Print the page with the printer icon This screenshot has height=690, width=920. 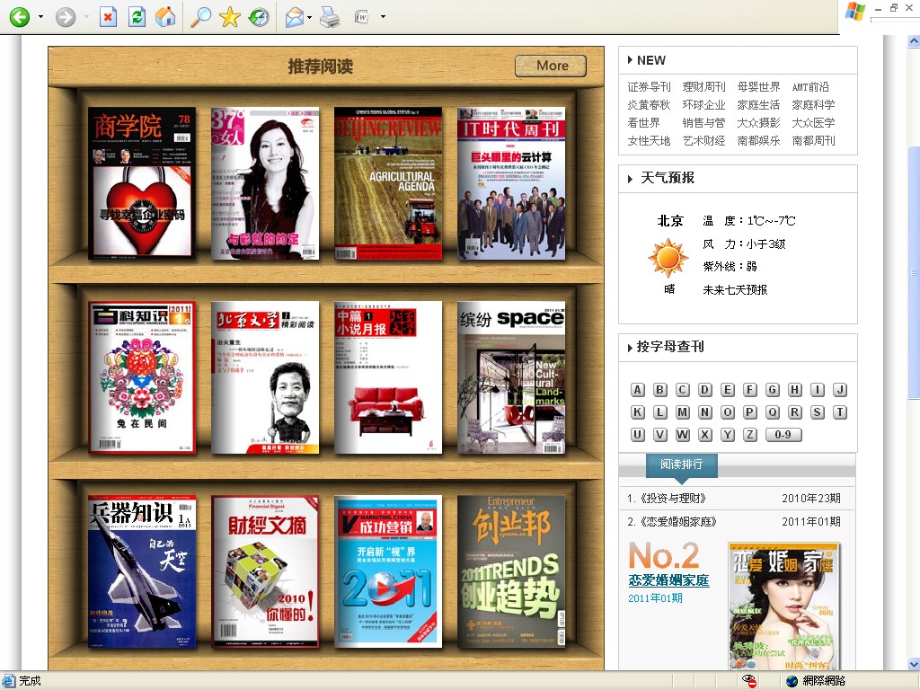[330, 17]
